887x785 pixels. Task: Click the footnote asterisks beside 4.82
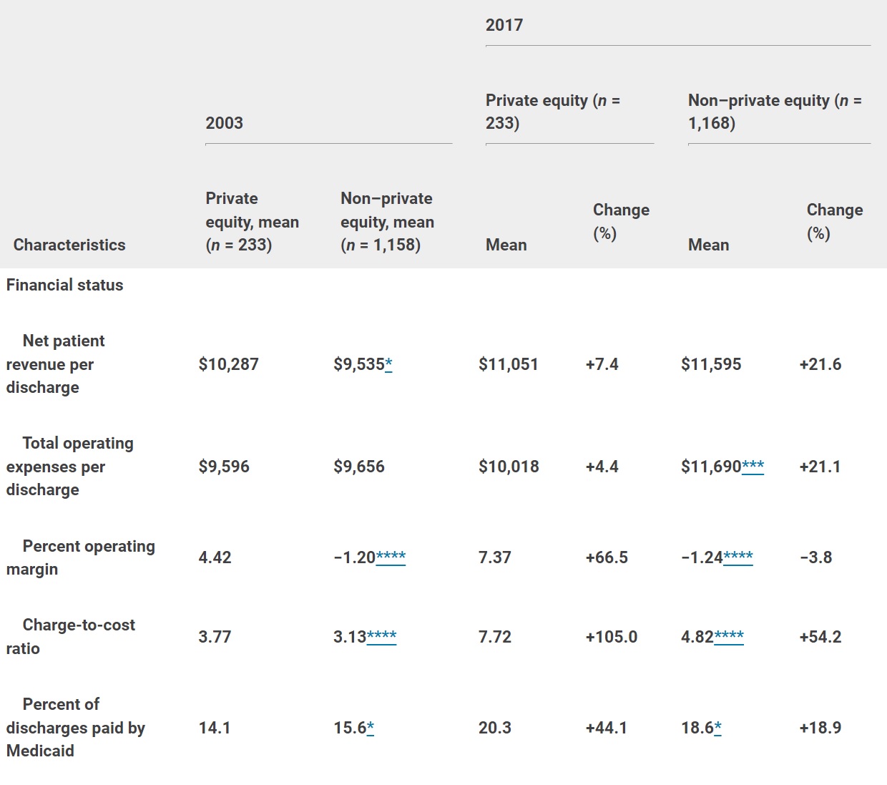tap(729, 638)
